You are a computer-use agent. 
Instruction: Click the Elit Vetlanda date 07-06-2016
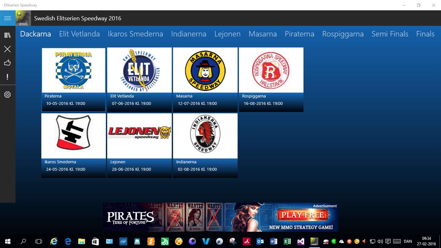(x=131, y=103)
